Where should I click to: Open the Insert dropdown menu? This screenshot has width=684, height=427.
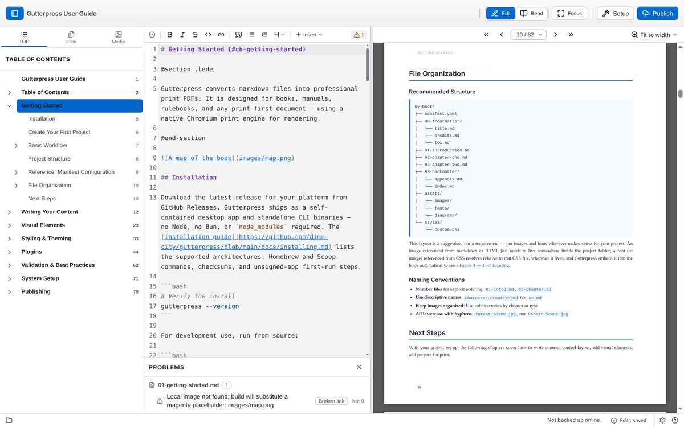click(309, 35)
